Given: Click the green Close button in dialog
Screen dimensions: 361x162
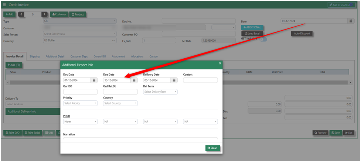Looking at the screenshot, I should [x=212, y=148].
